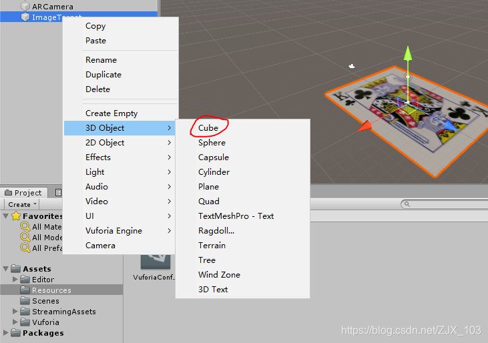Click the green Y-axis gizmo arrow
Image resolution: width=488 pixels, height=343 pixels.
click(x=408, y=53)
